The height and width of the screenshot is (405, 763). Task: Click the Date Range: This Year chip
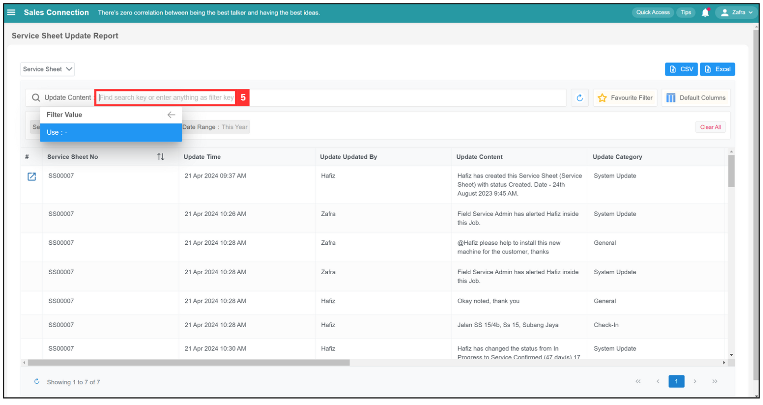(x=215, y=127)
